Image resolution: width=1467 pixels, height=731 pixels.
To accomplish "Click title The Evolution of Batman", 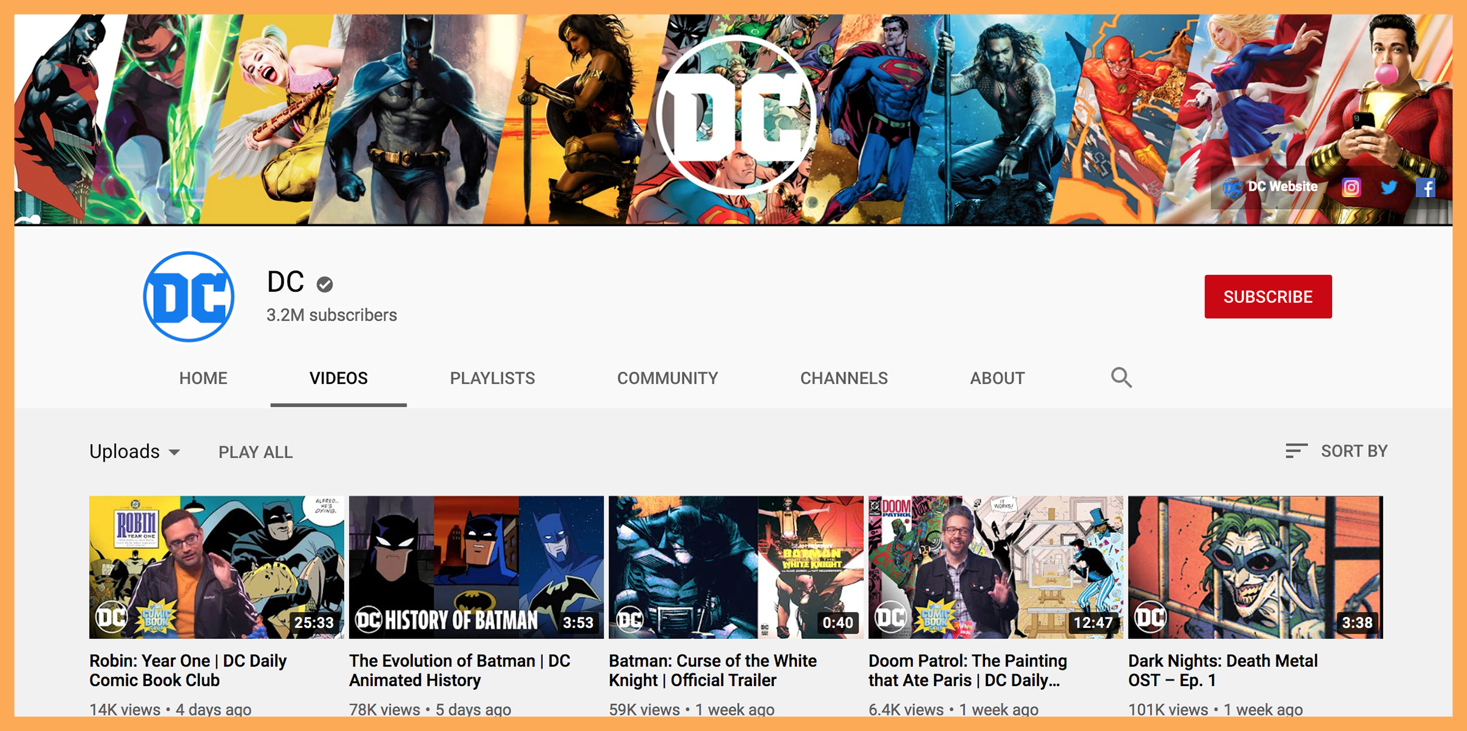I will click(460, 670).
